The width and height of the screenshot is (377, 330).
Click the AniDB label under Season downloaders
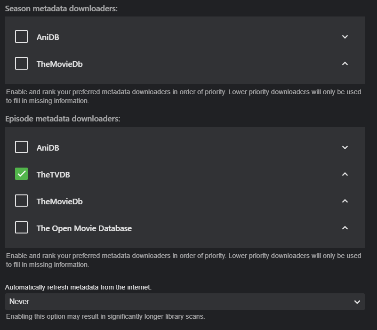click(x=48, y=37)
